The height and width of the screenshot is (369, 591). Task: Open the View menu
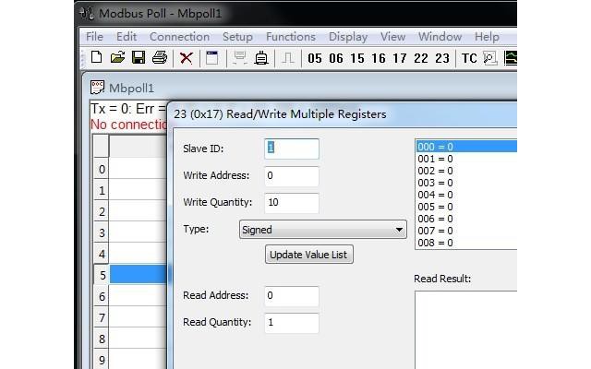392,37
